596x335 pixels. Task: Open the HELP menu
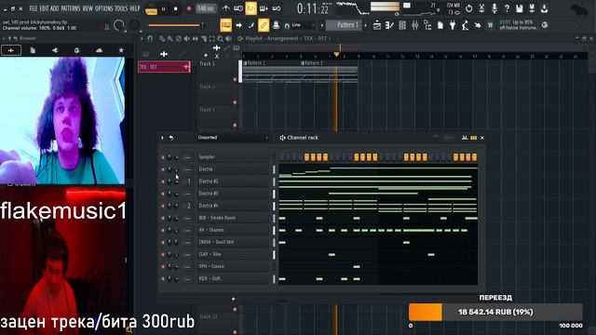pyautogui.click(x=135, y=8)
